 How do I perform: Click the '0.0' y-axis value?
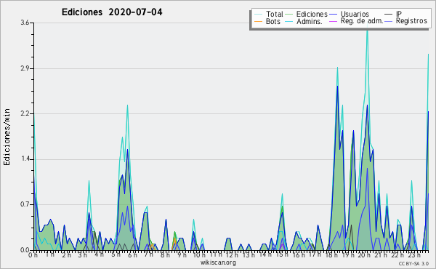(25, 250)
